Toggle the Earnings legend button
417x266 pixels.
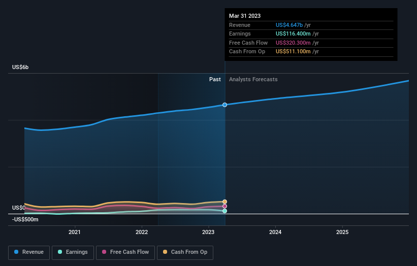[73, 252]
